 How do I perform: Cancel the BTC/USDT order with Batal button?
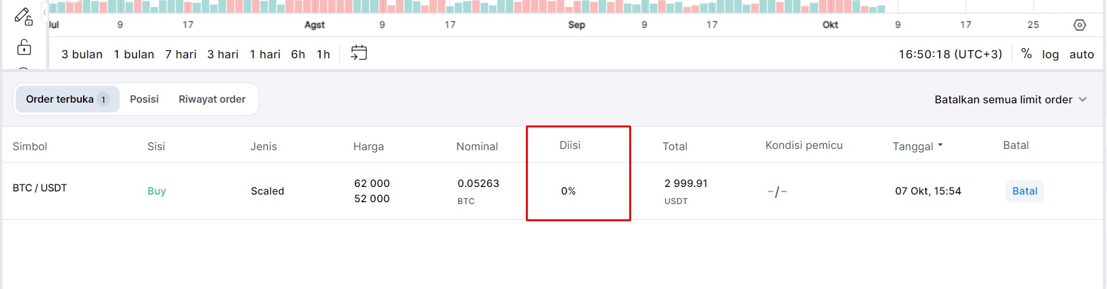1024,191
